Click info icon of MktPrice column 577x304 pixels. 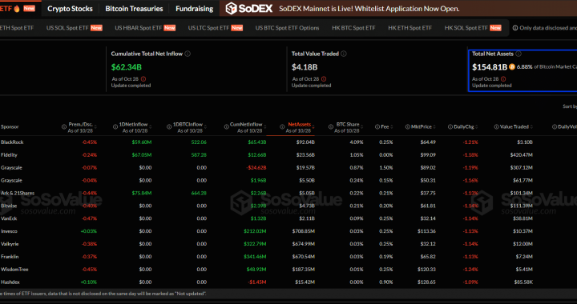click(408, 126)
